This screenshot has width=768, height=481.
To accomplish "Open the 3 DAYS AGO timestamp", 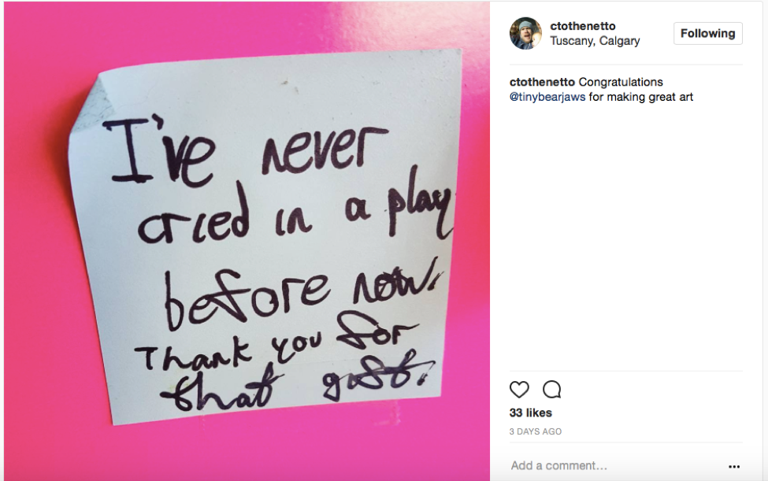I will (536, 431).
